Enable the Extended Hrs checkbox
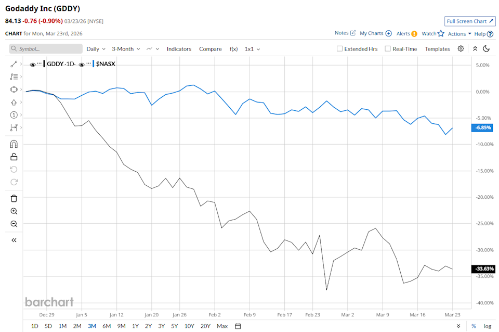 (340, 49)
